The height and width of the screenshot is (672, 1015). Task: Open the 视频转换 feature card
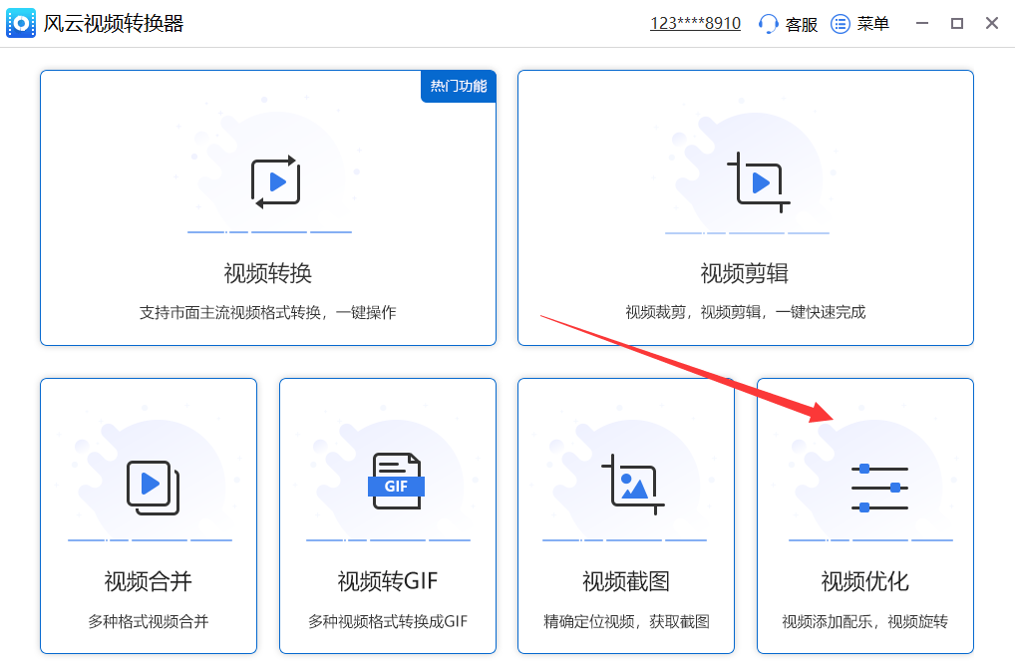point(269,207)
